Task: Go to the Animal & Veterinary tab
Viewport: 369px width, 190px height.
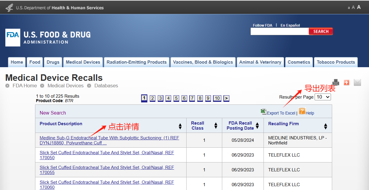Action: click(x=260, y=62)
